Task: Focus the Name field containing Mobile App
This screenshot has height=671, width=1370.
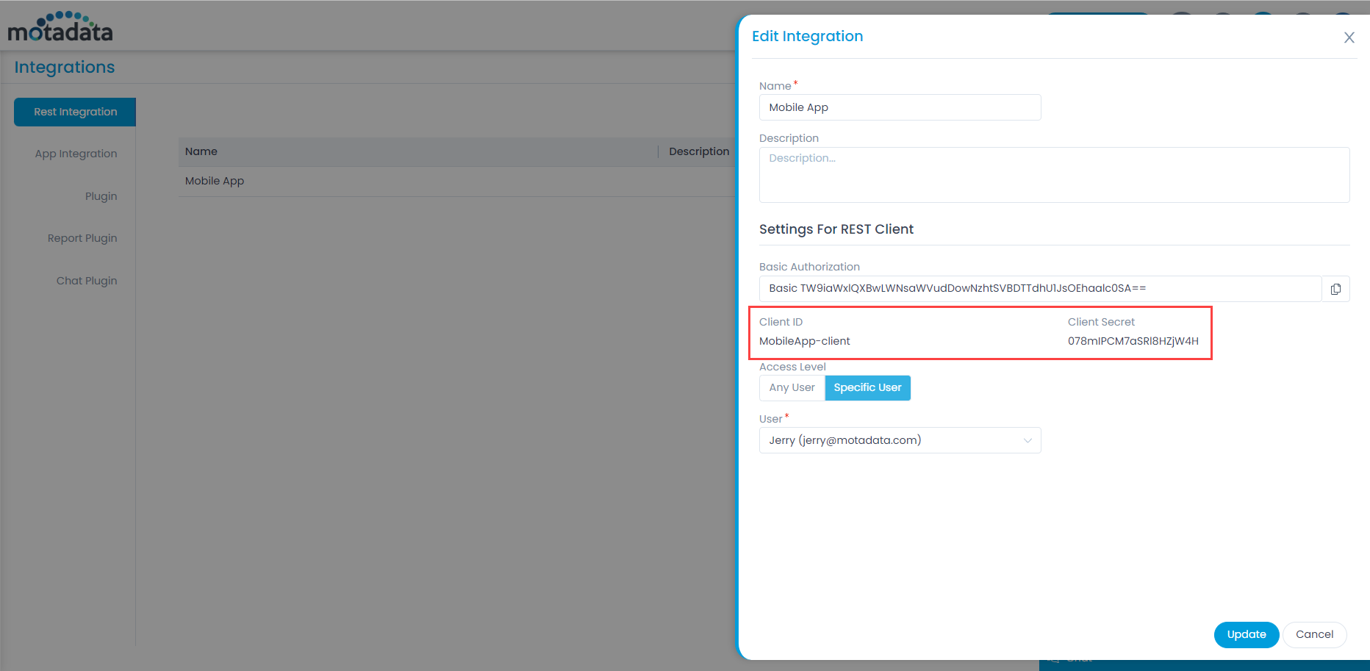Action: (900, 107)
